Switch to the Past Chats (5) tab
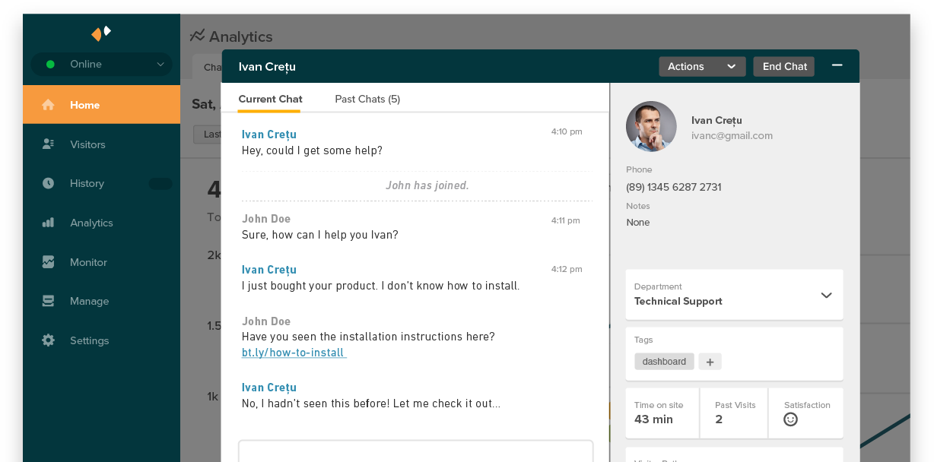Image resolution: width=934 pixels, height=462 pixels. (x=367, y=100)
